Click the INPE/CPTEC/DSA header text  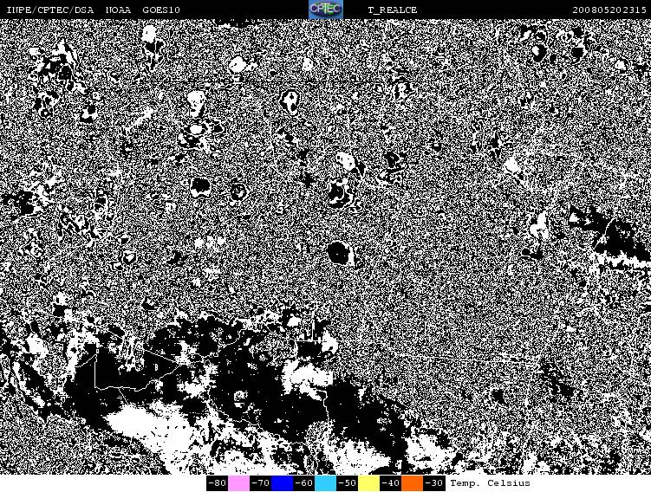(x=49, y=10)
